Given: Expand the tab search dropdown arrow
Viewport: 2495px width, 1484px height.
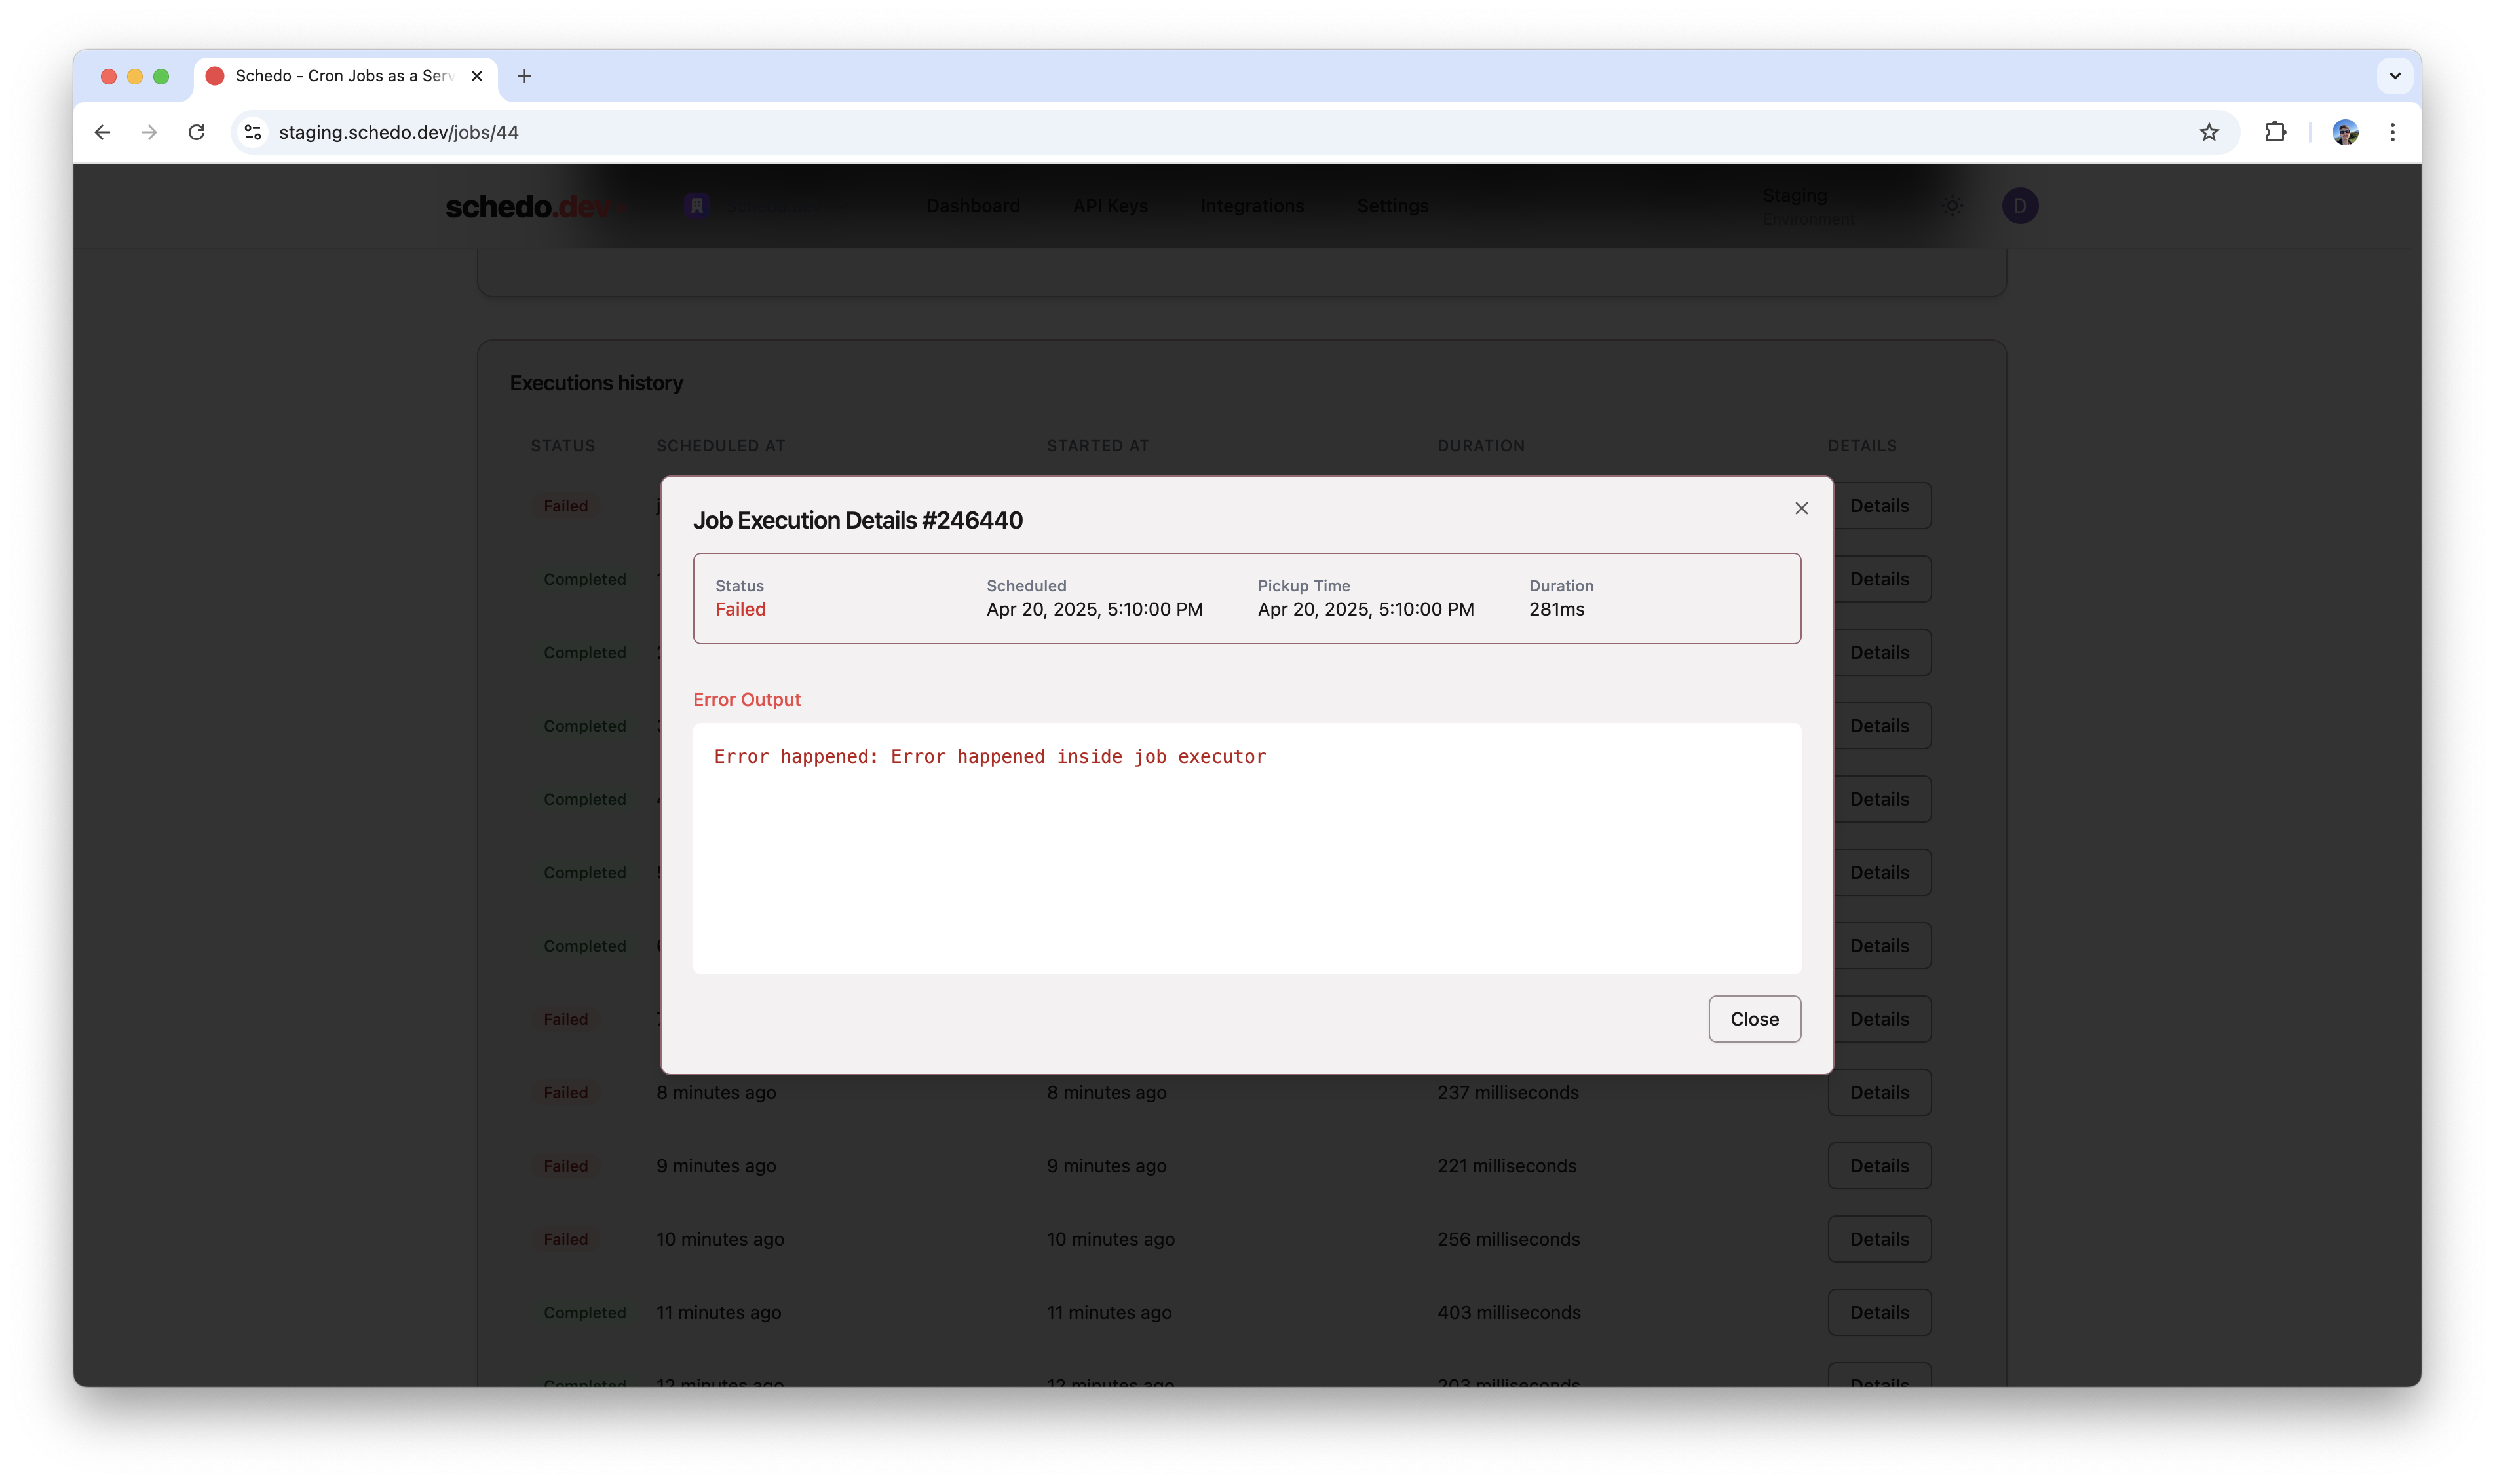Looking at the screenshot, I should click(x=2394, y=76).
